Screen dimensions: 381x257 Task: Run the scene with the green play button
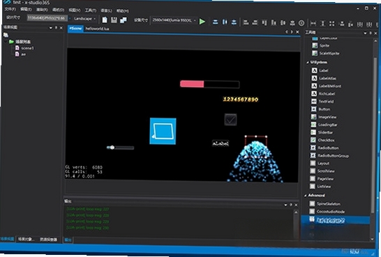202,22
